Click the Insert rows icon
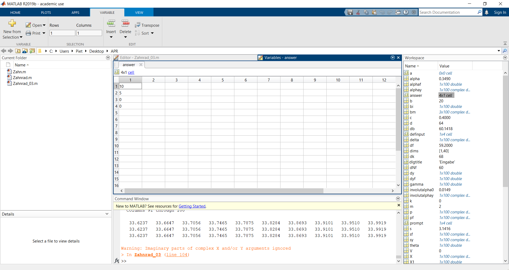 (x=111, y=24)
